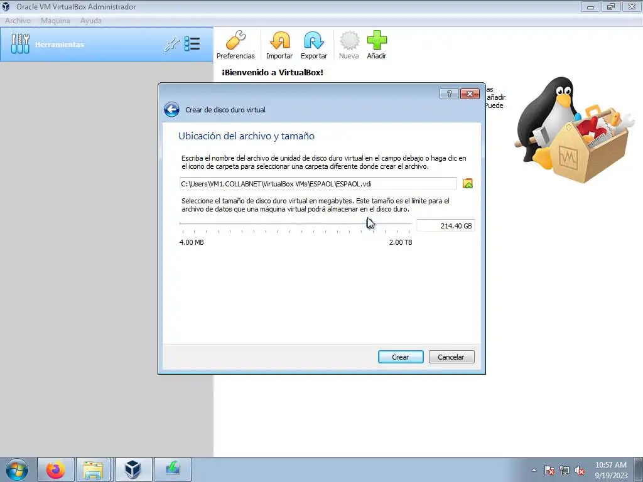Click the Cancelar button

(451, 357)
